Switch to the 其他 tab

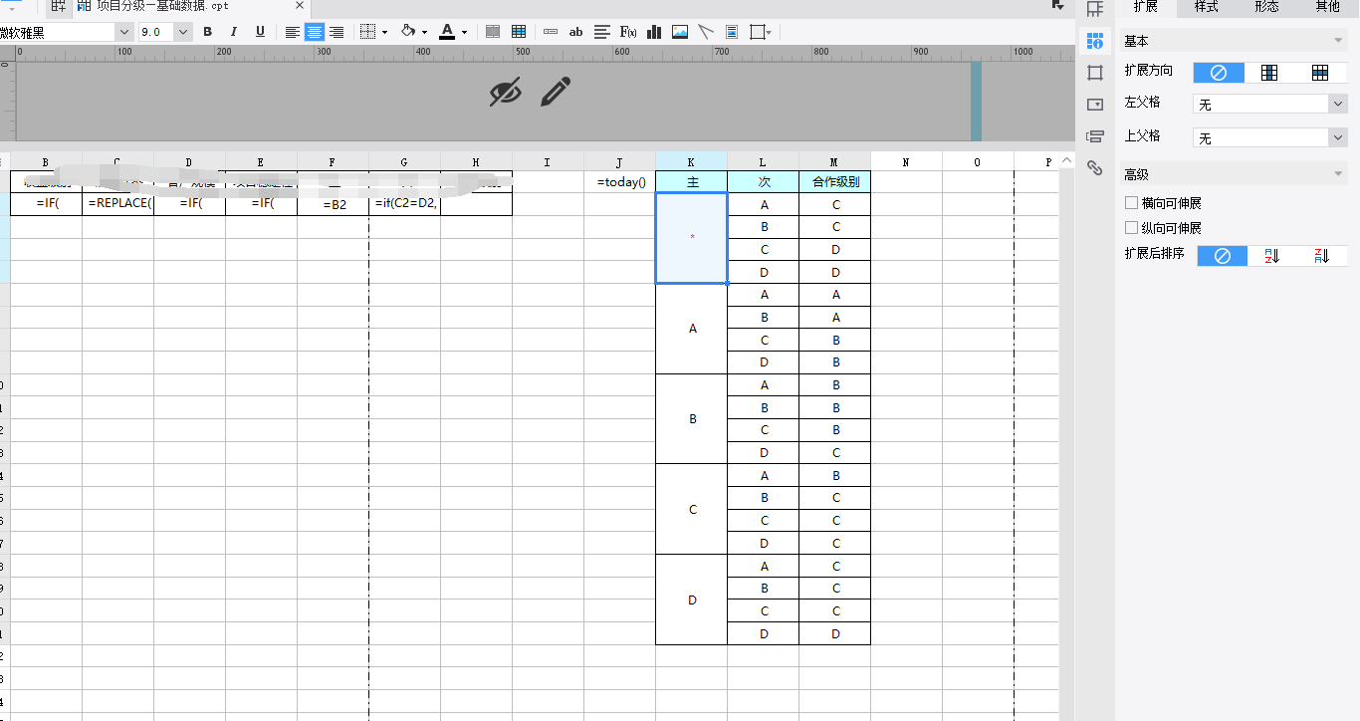click(1328, 7)
